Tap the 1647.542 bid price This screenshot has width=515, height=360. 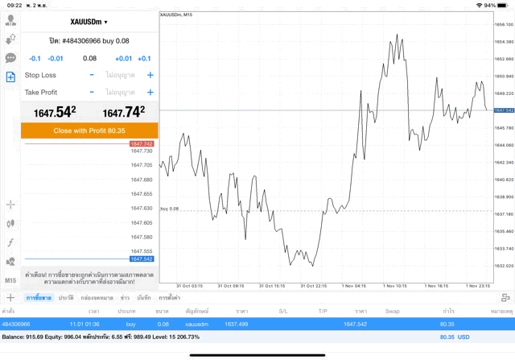55,112
